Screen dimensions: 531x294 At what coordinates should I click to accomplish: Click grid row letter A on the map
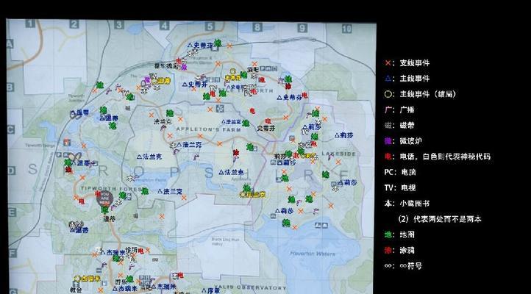[10, 43]
